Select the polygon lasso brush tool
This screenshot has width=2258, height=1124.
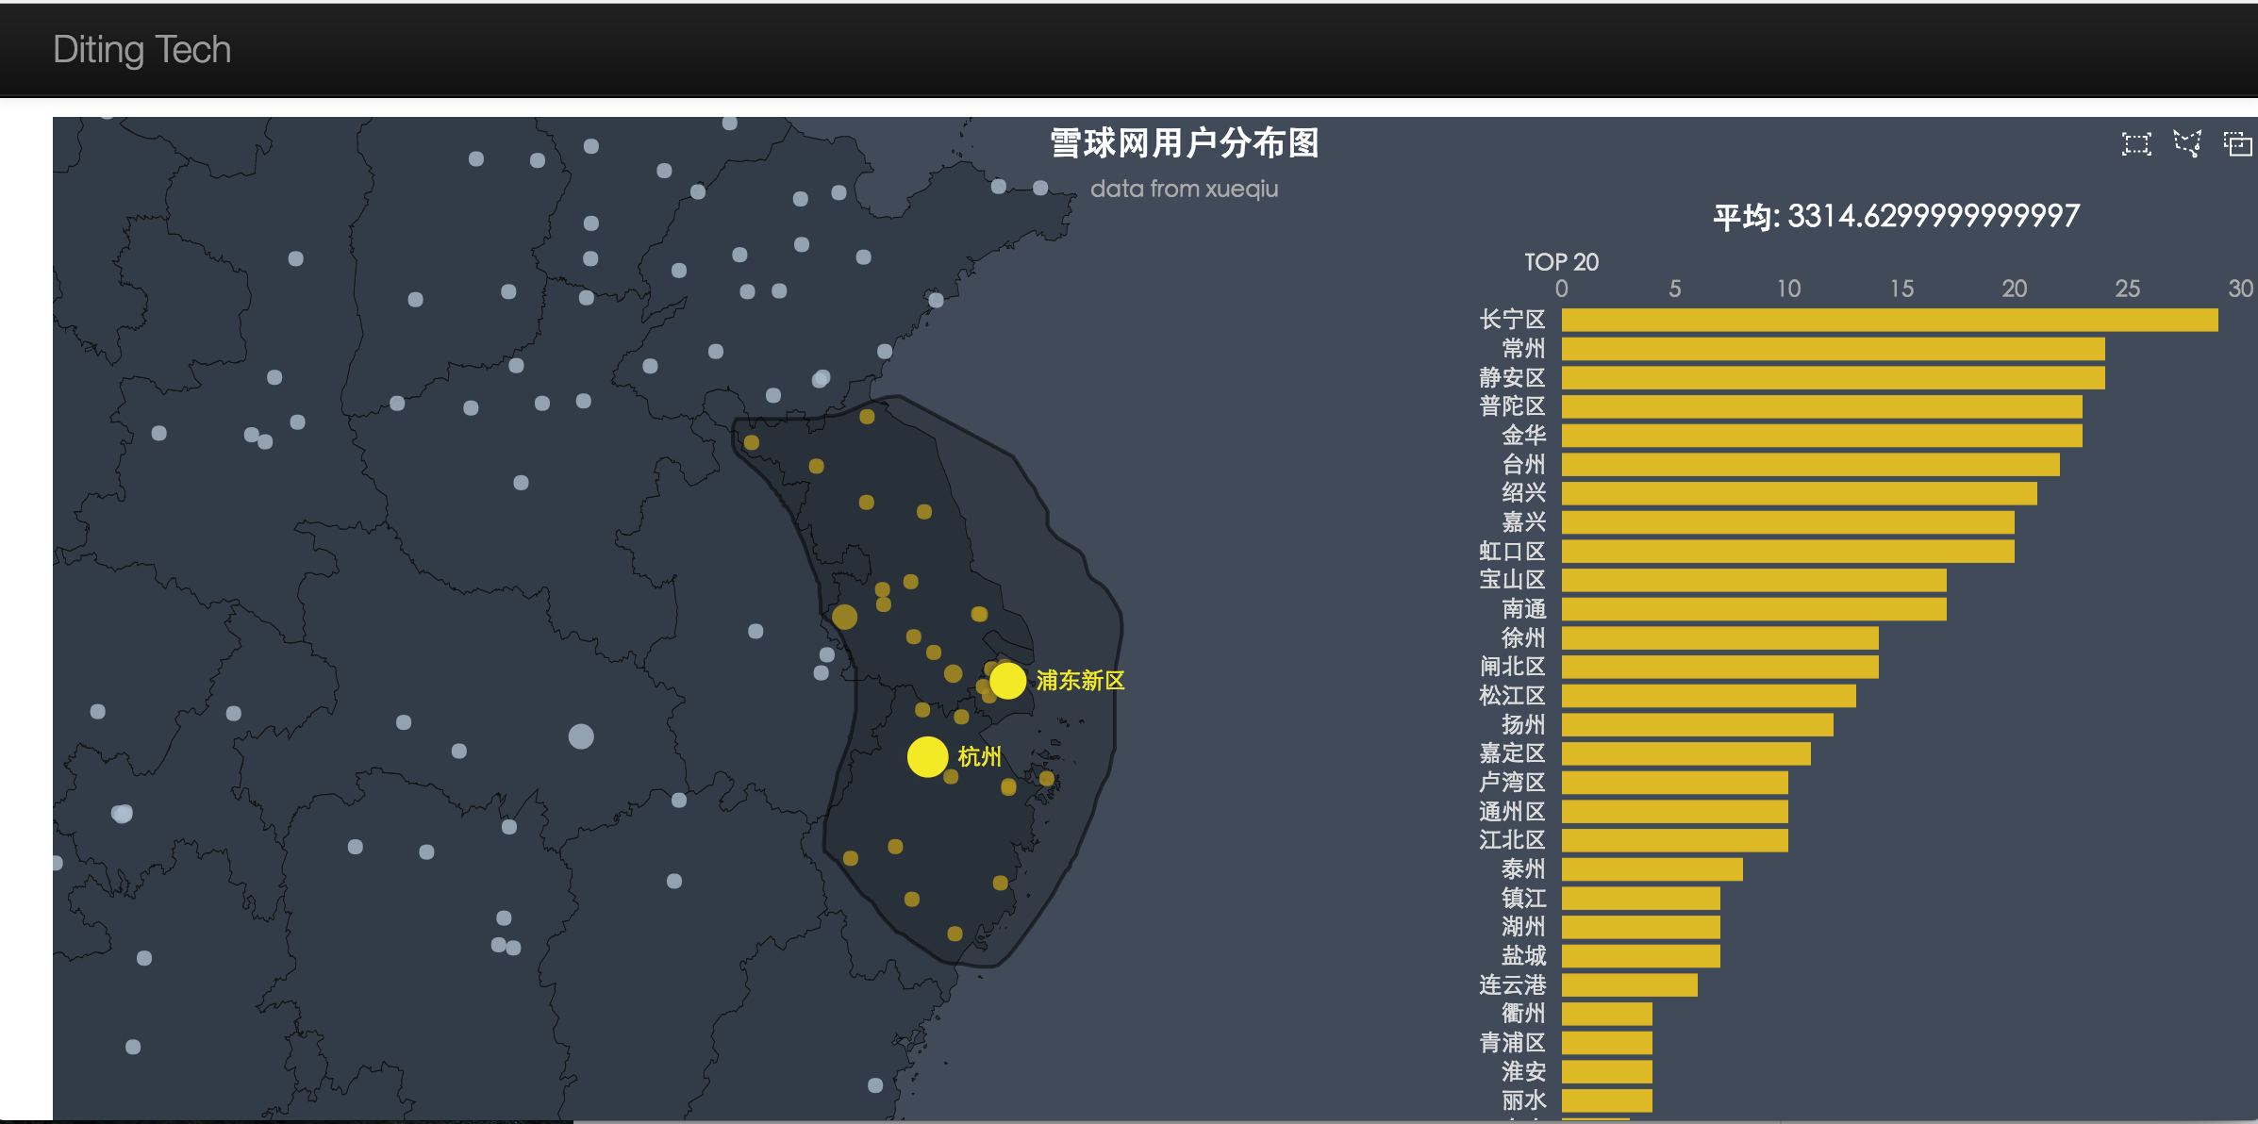2186,144
